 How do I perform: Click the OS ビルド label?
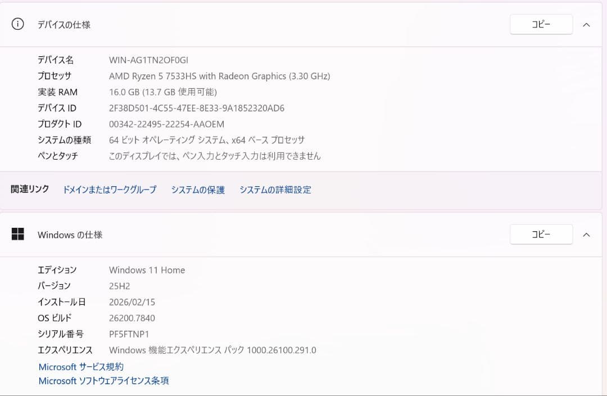coord(55,318)
